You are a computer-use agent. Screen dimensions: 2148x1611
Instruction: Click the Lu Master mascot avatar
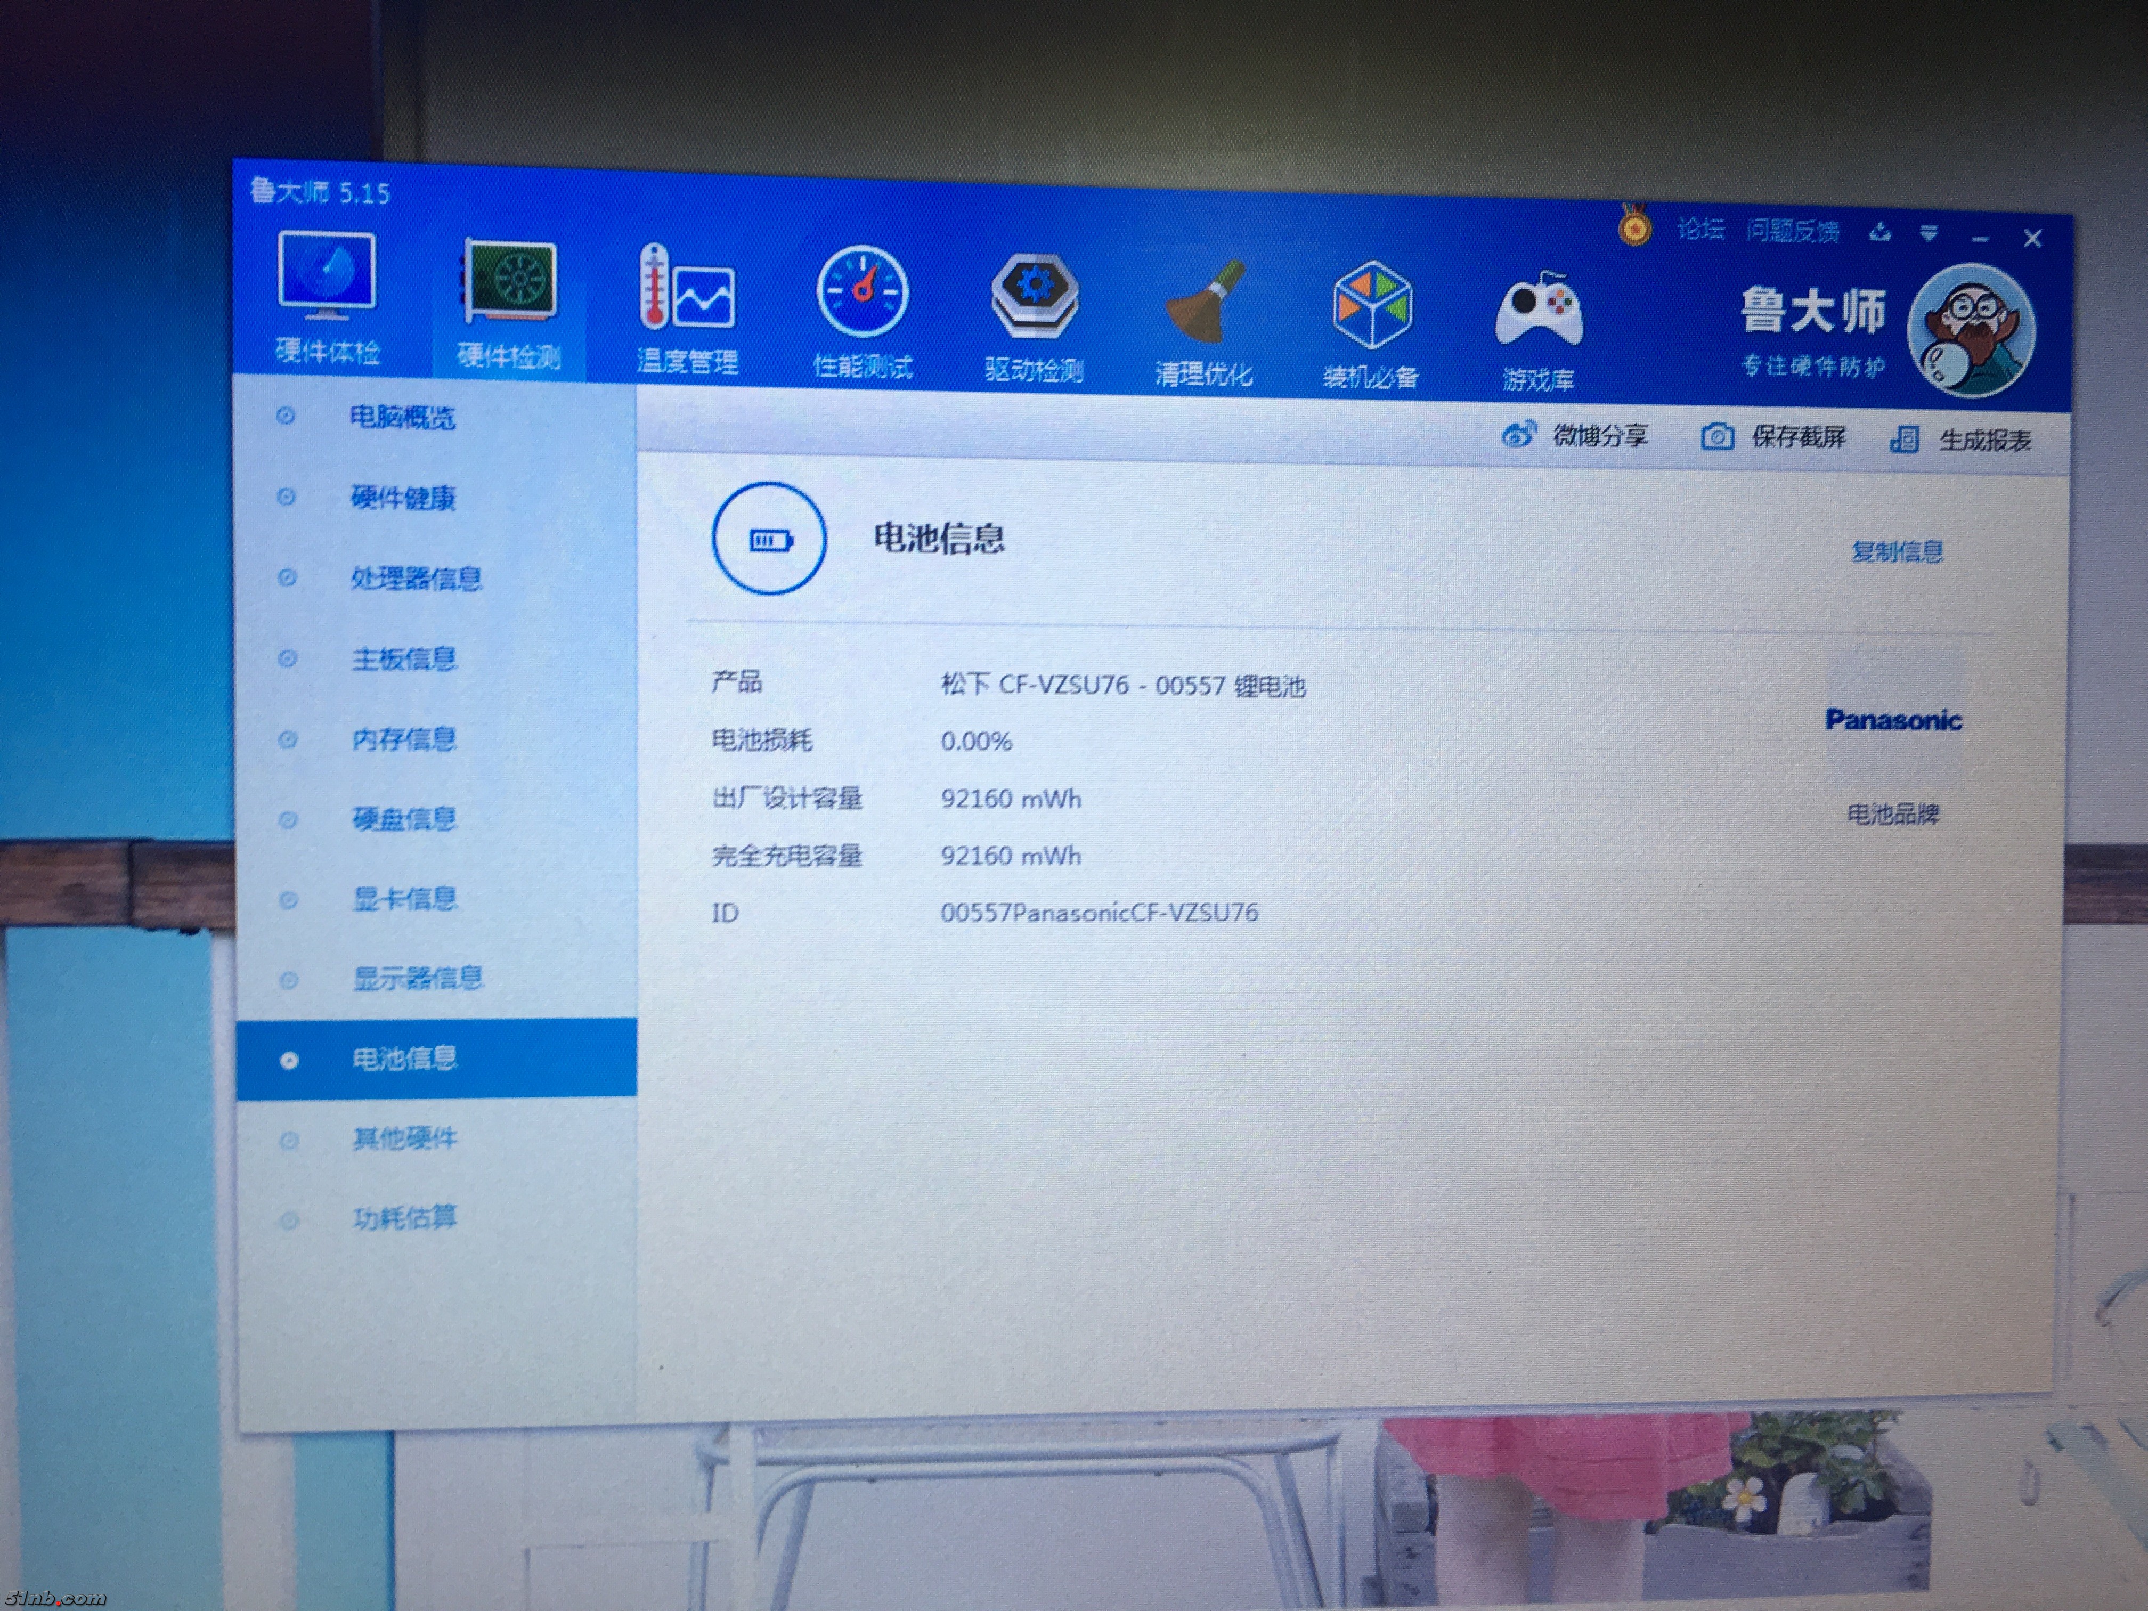(x=1970, y=331)
